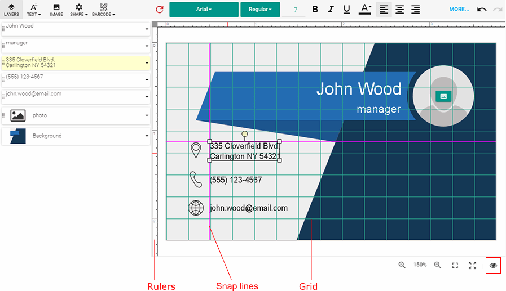Screen dimensions: 506x291
Task: Zoom out the canvas
Action: [402, 265]
